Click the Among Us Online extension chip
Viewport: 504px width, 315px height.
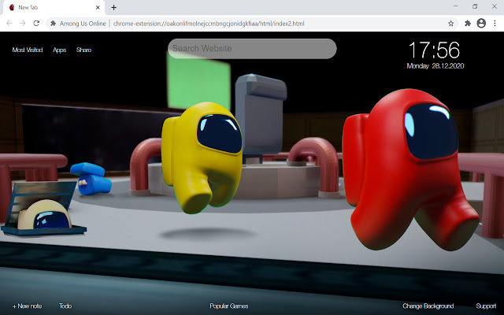pyautogui.click(x=78, y=24)
